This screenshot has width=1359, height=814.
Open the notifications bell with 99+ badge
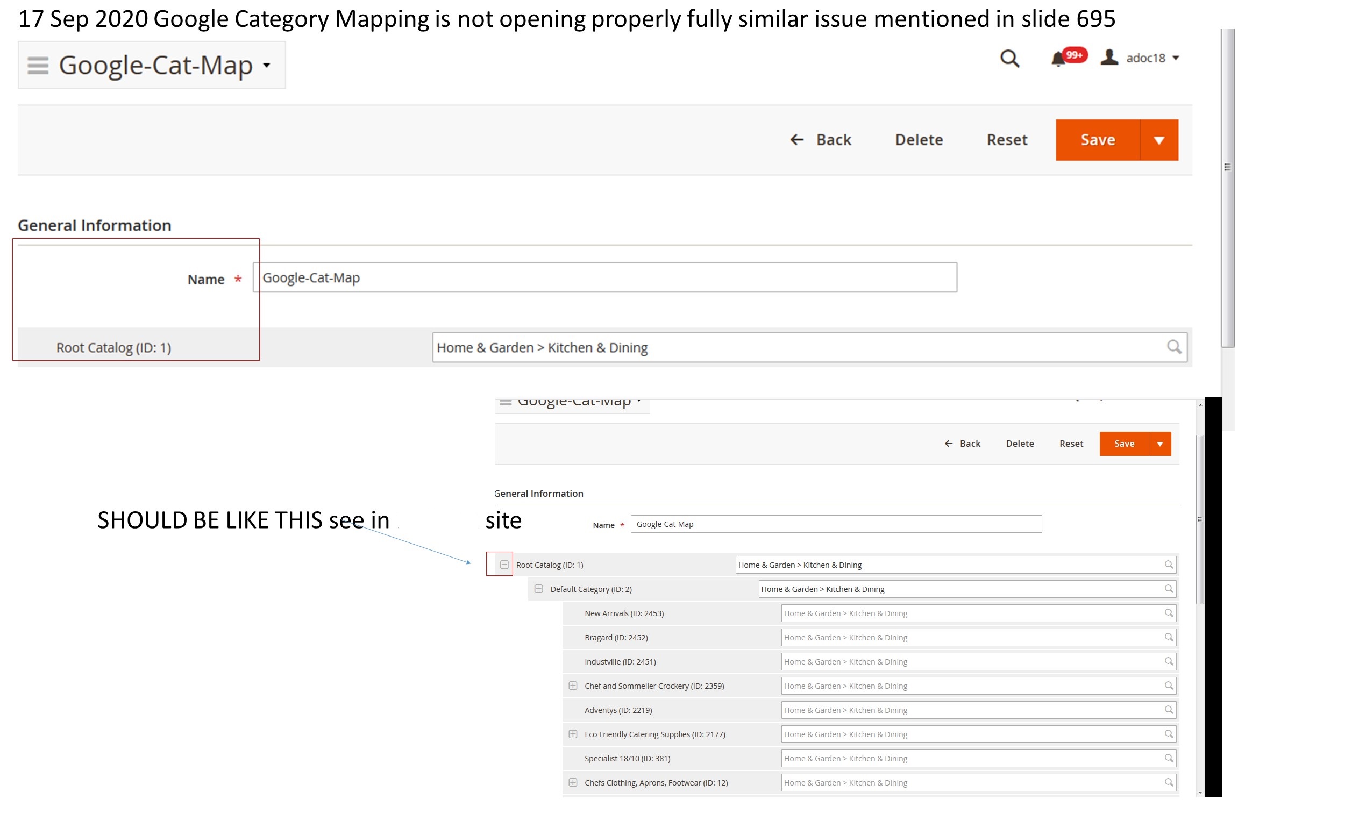pyautogui.click(x=1058, y=58)
